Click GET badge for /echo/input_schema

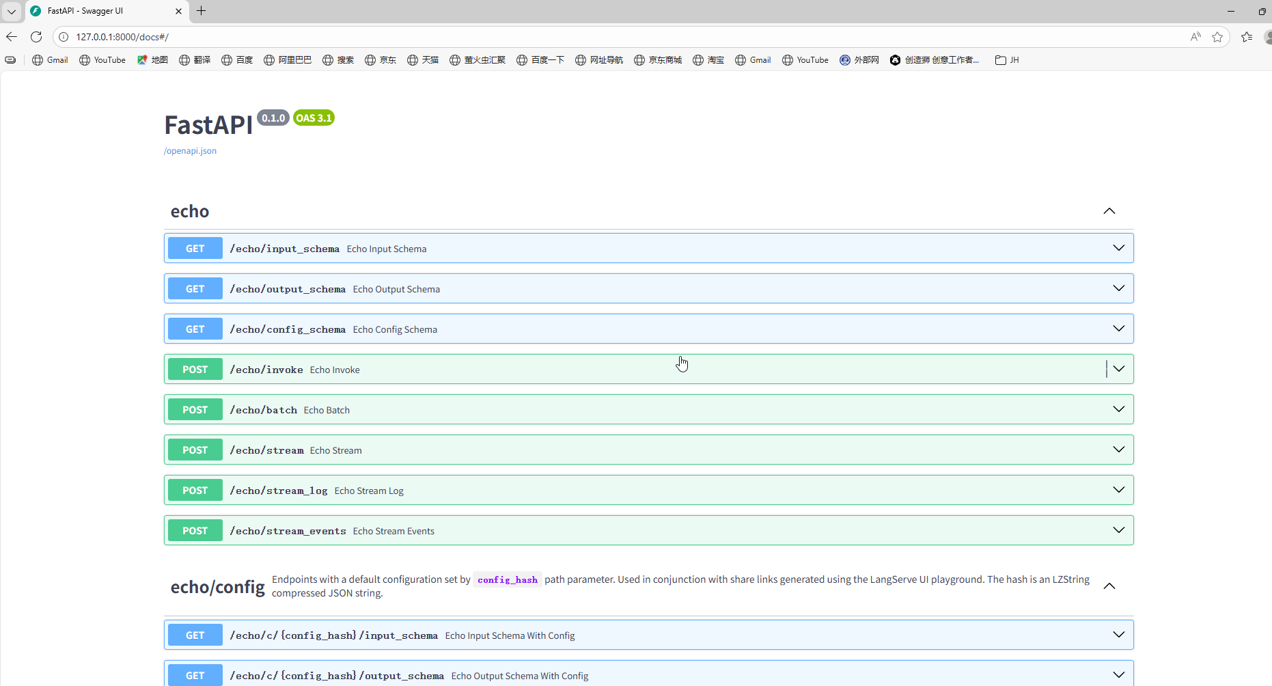click(x=195, y=249)
